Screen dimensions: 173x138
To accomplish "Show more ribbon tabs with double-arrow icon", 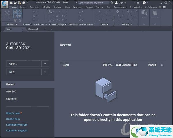I will (160, 7).
